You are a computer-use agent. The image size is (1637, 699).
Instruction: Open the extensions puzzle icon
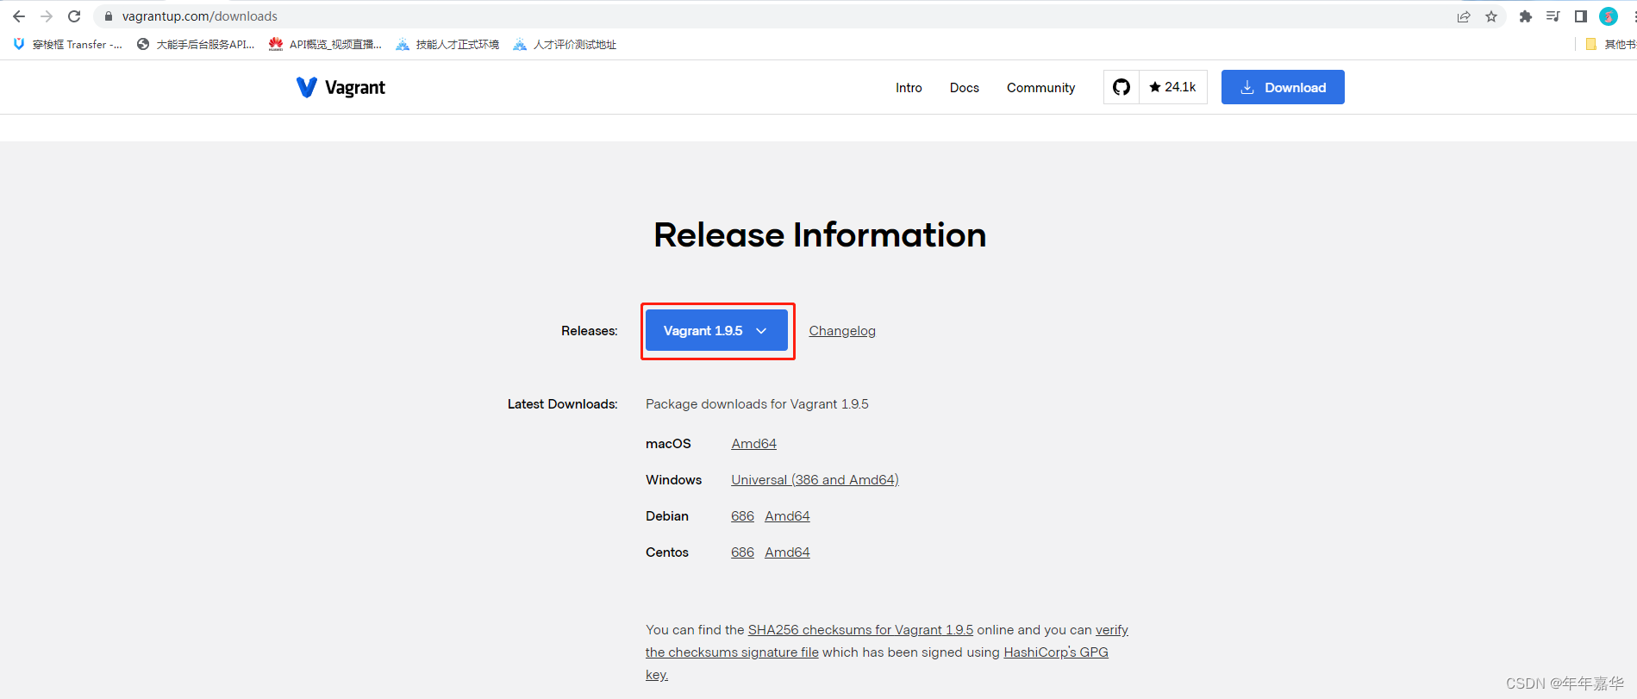(x=1526, y=16)
